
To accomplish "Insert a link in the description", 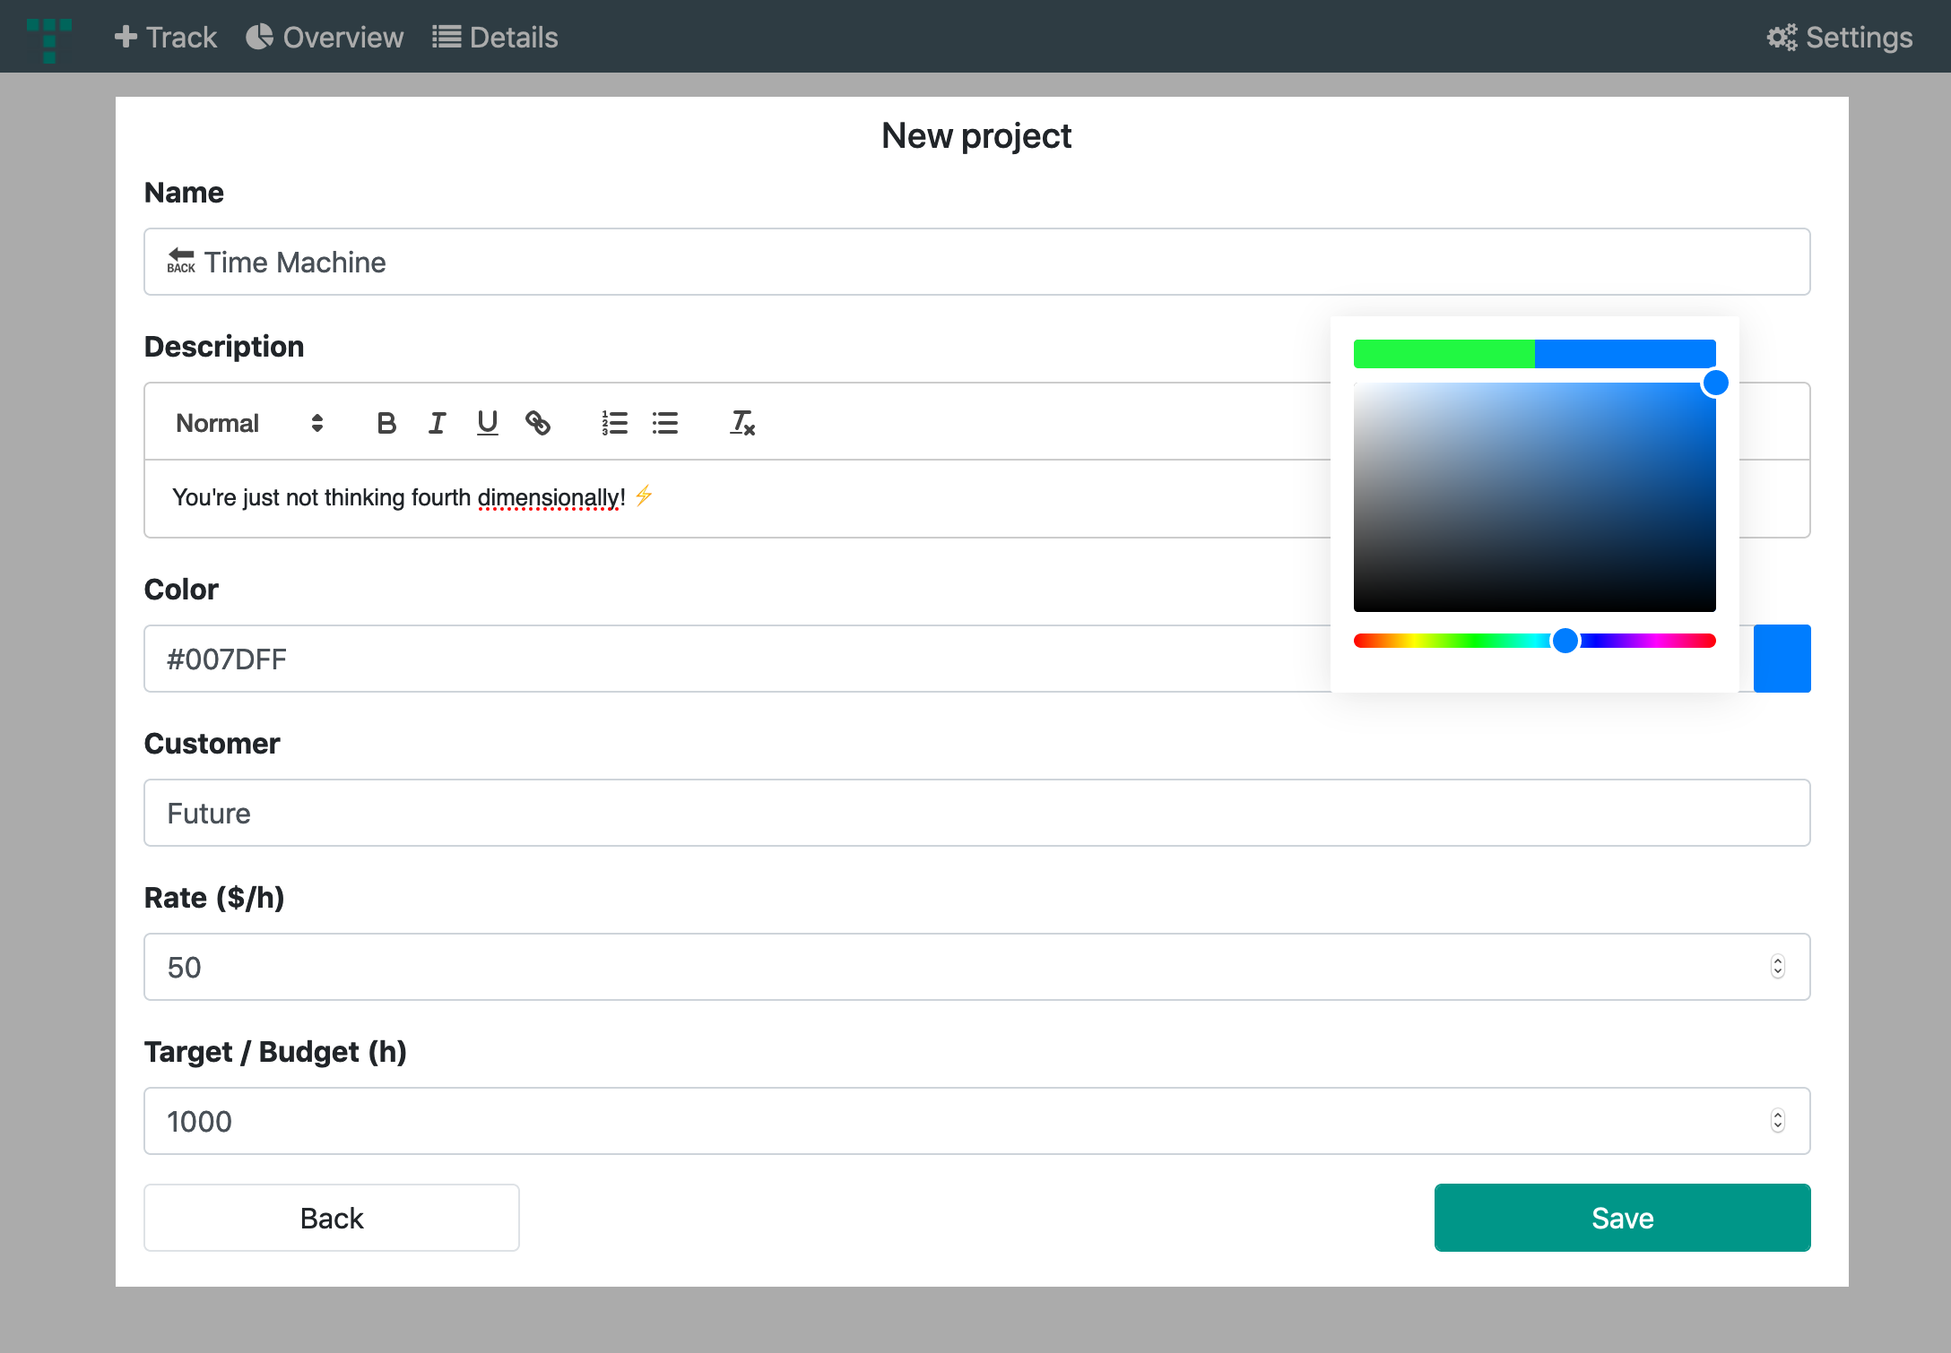I will 538,423.
